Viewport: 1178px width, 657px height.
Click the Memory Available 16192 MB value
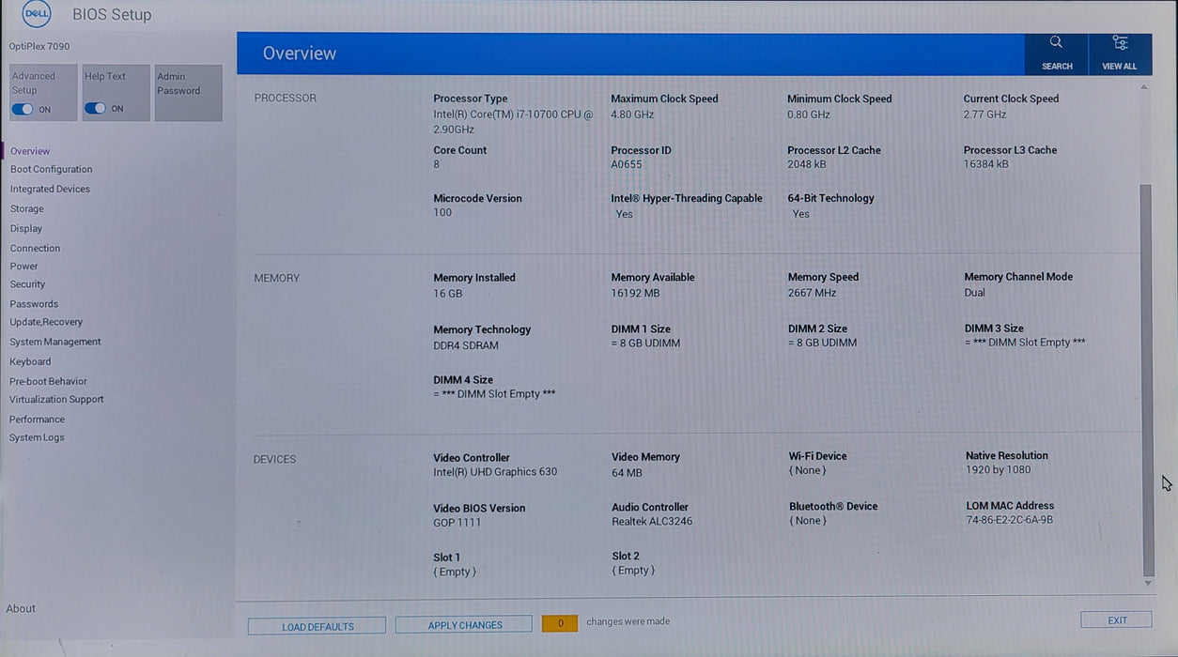tap(636, 293)
